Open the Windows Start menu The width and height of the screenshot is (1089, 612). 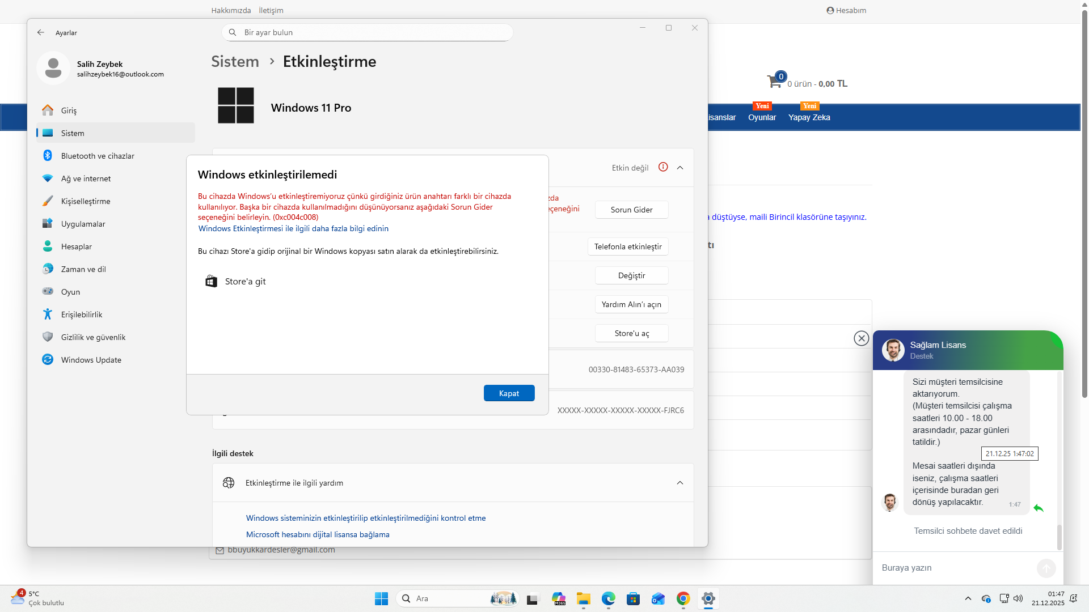(x=381, y=598)
